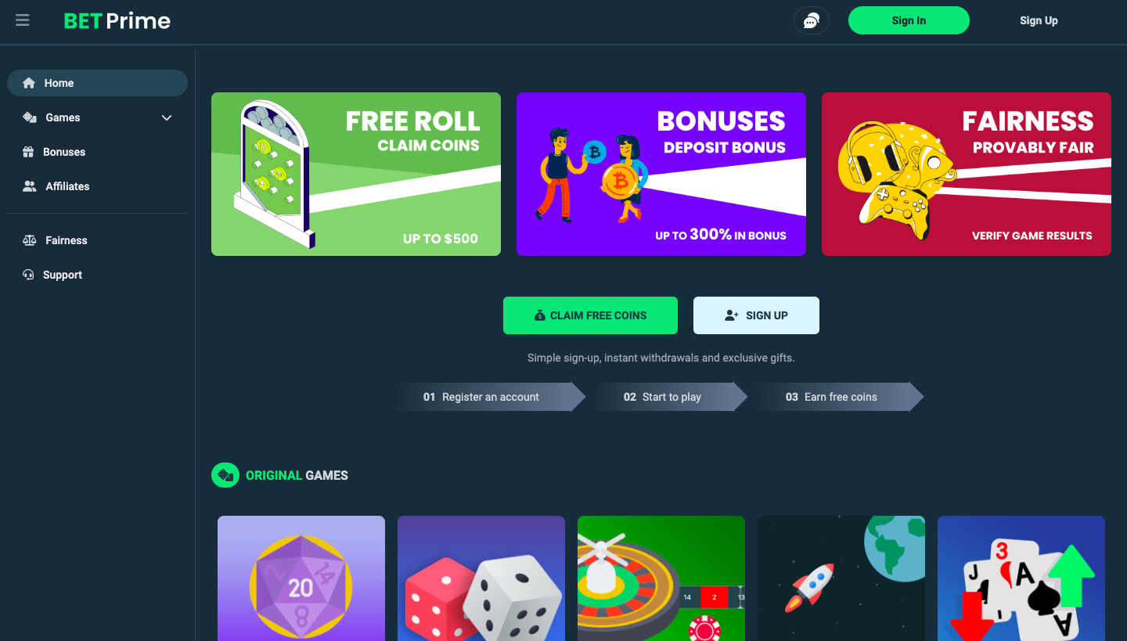Screen dimensions: 1127x641
Task: Click the green Original Games dice icon
Action: 225,475
